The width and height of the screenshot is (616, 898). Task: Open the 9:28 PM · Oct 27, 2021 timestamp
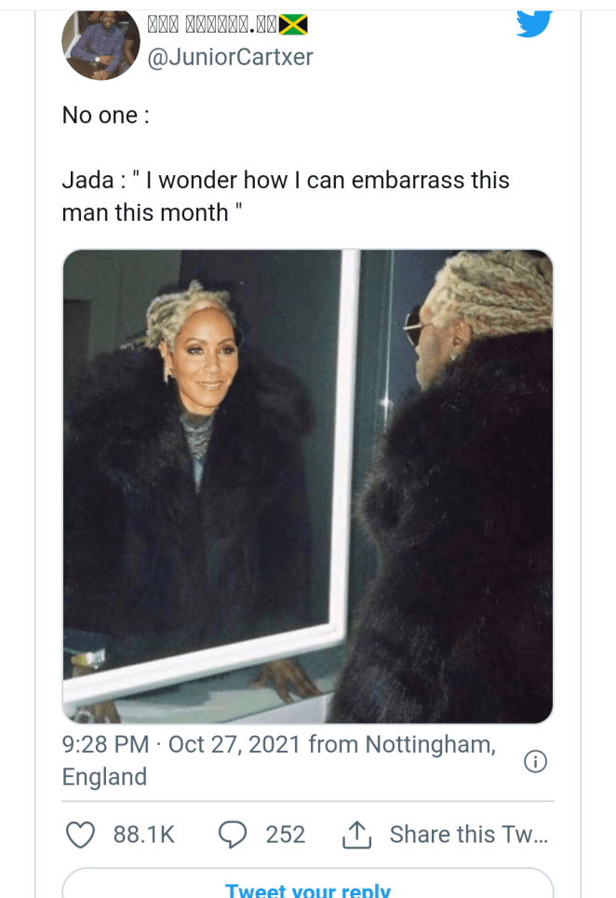tap(181, 744)
